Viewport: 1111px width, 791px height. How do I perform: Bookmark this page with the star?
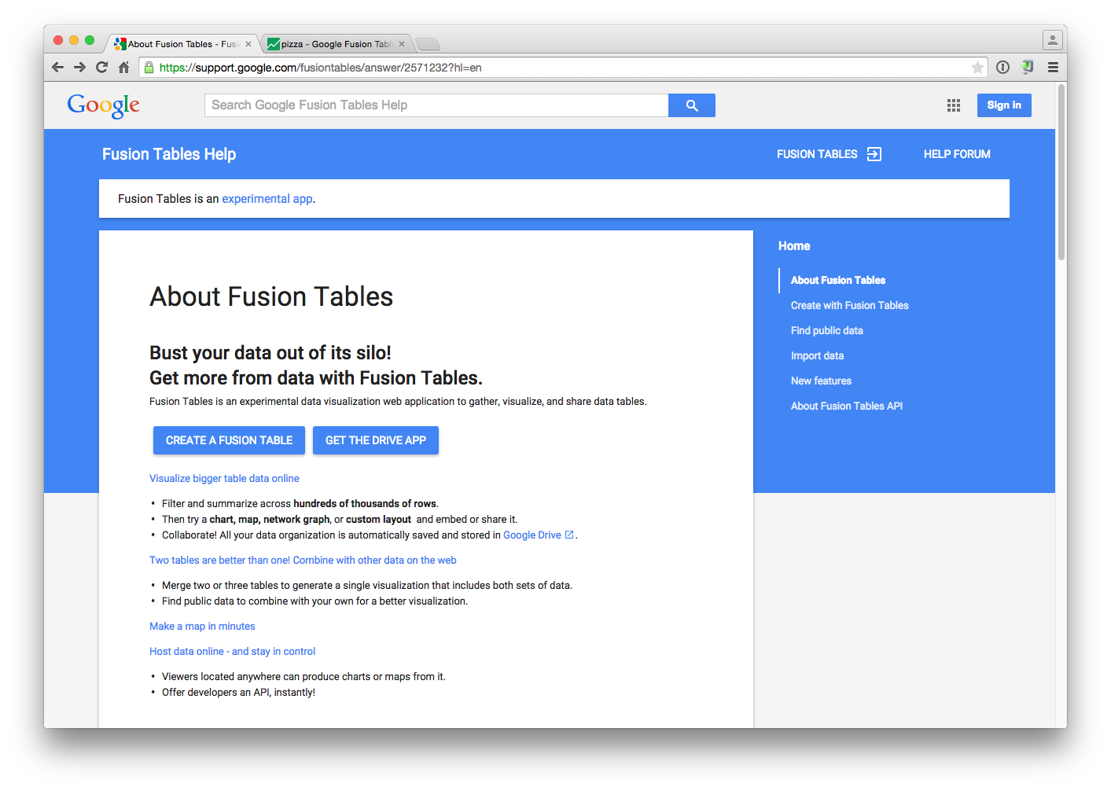(977, 68)
